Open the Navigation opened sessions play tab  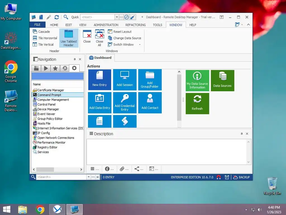pos(46,68)
